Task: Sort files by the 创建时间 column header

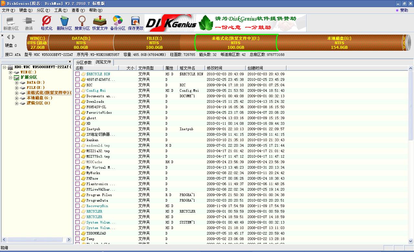Action: click(266, 68)
